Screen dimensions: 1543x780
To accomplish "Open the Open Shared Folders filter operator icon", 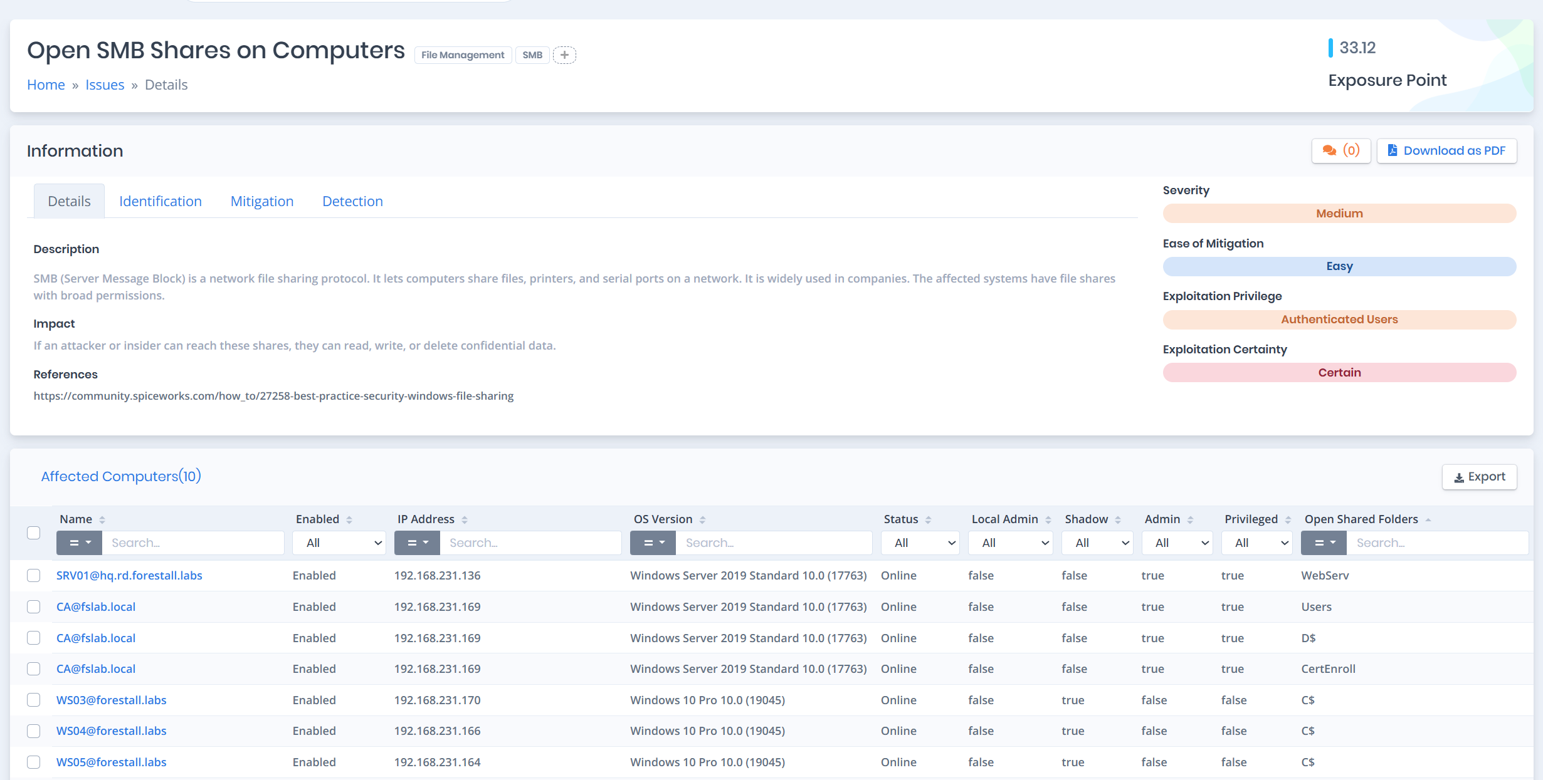I will [x=1324, y=543].
